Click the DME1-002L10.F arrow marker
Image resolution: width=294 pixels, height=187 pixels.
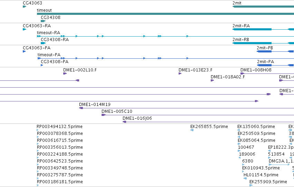pyautogui.click(x=65, y=73)
